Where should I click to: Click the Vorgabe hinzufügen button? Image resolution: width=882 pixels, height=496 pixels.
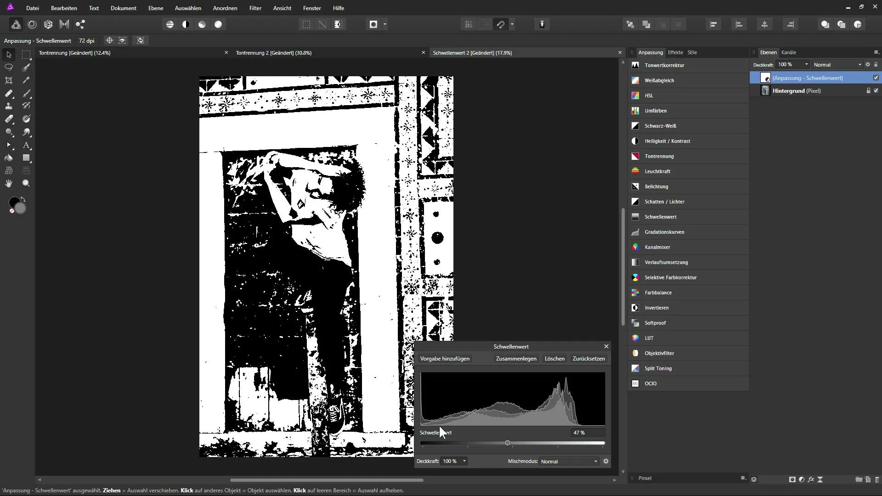(x=445, y=359)
